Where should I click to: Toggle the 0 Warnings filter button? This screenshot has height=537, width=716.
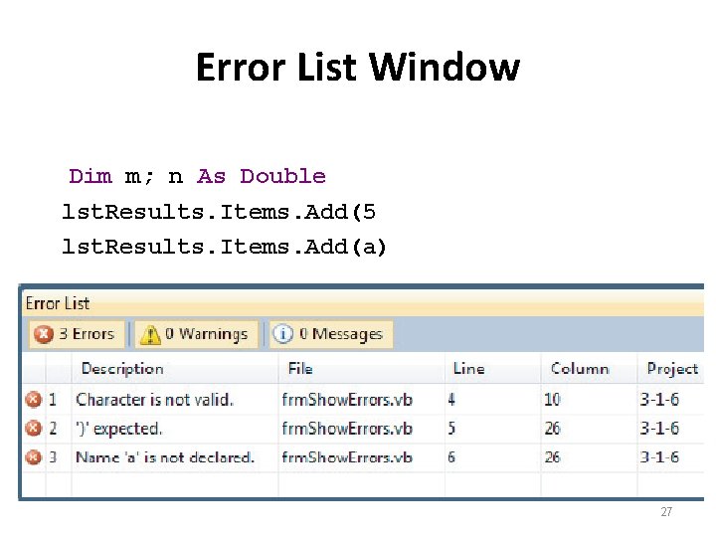[196, 334]
